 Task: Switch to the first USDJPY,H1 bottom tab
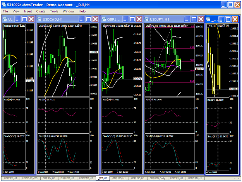(10, 178)
